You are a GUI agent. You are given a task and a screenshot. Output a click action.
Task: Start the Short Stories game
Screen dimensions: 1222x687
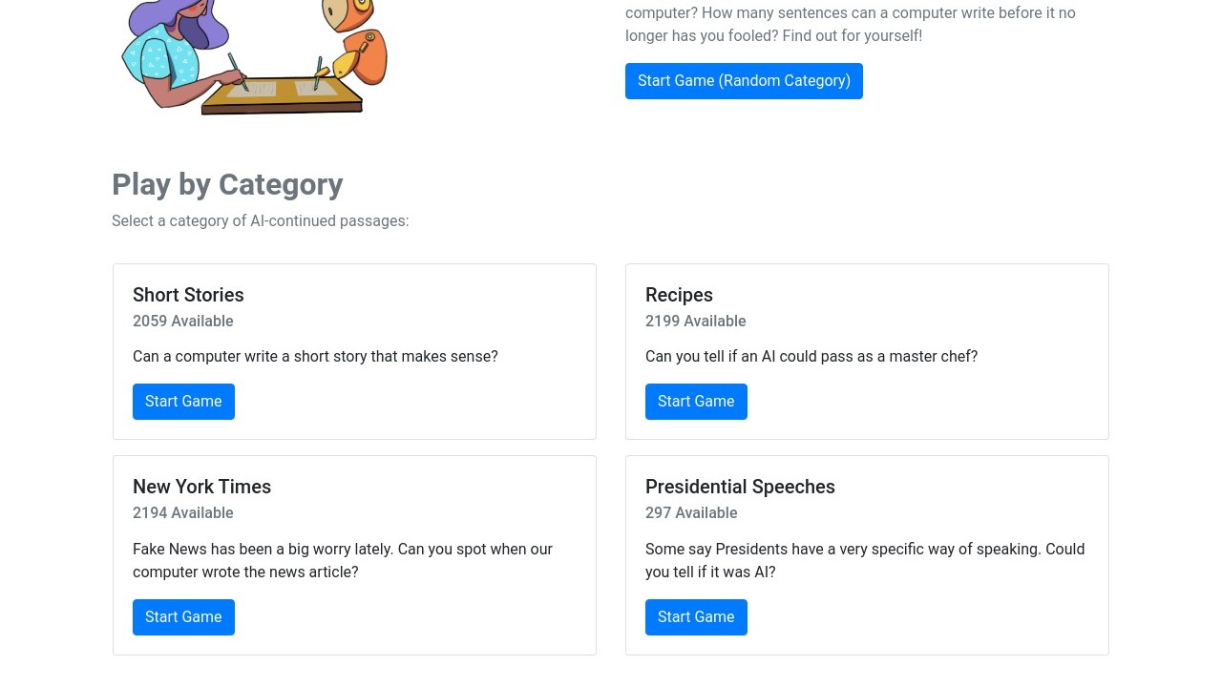click(x=183, y=402)
